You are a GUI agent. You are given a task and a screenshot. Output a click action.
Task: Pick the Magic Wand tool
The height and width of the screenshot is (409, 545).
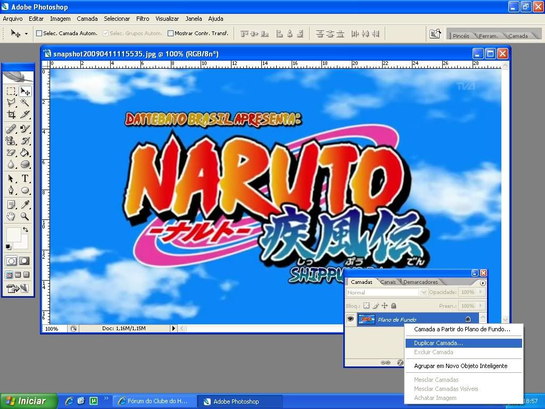25,102
